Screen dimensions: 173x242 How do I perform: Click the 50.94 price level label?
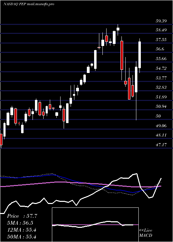point(161,106)
